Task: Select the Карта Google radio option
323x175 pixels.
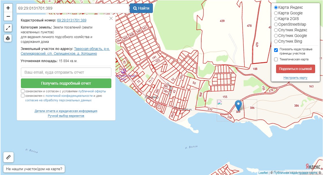Action: click(276, 13)
